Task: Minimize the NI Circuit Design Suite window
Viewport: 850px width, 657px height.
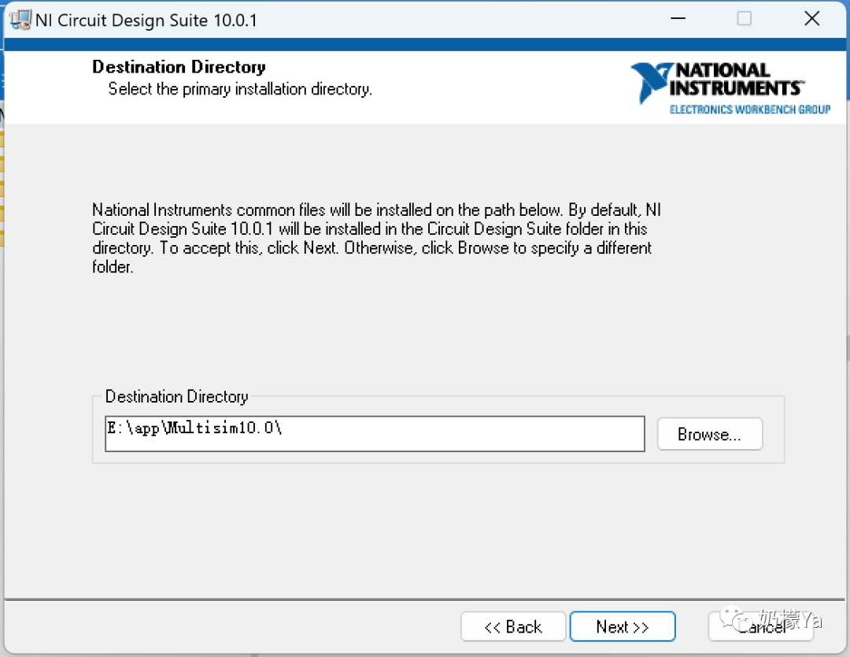Action: click(678, 19)
